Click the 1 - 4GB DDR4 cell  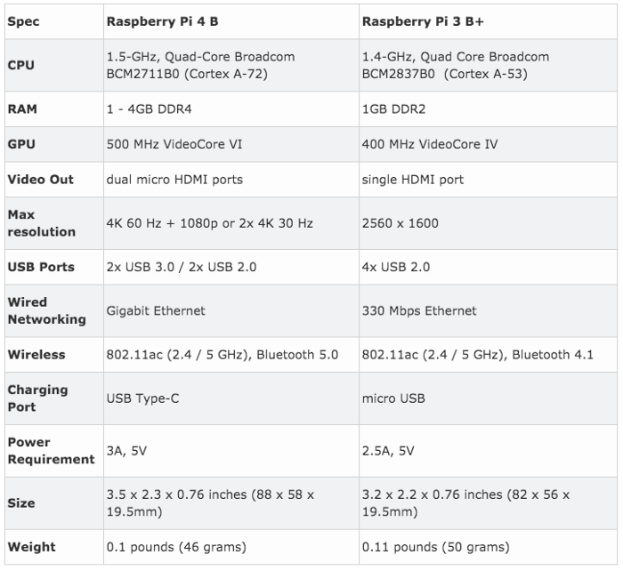click(x=231, y=109)
